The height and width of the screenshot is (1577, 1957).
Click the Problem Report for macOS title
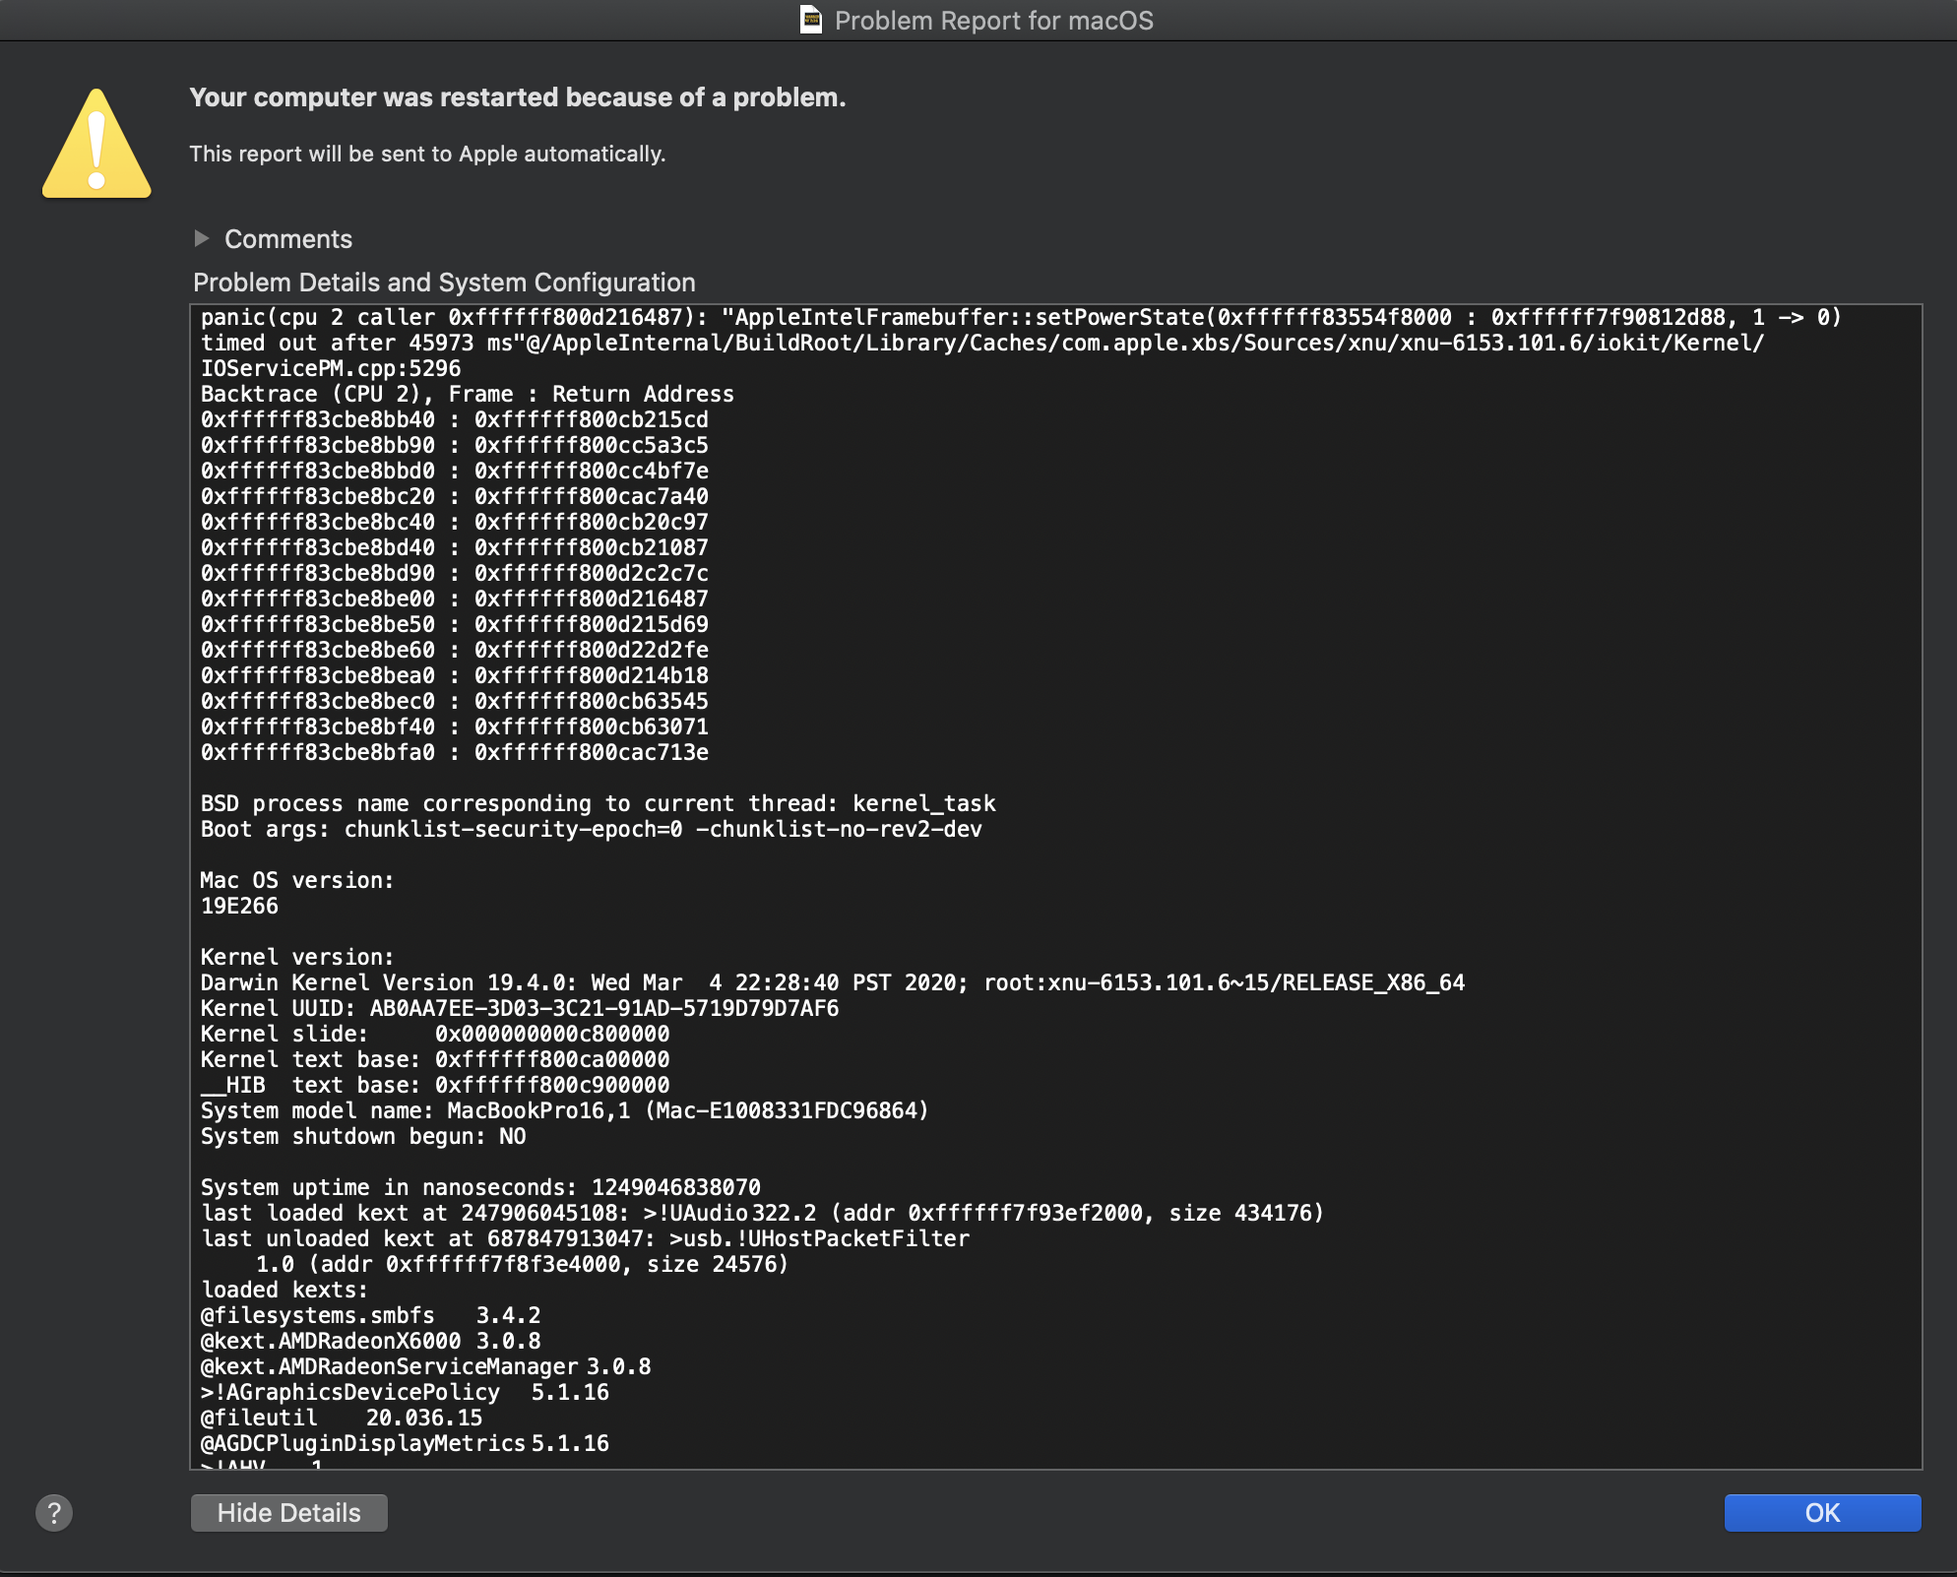(992, 21)
